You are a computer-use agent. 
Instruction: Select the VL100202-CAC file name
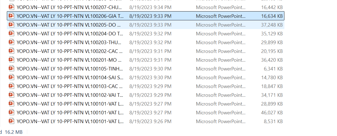tap(69, 51)
